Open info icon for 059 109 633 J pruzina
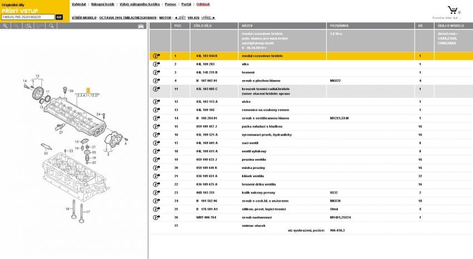Screen dimensions: 473x259 point(156,159)
